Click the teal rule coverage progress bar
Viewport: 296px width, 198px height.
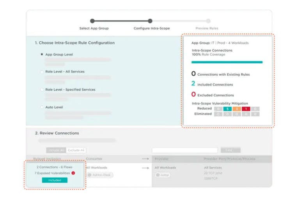tap(227, 62)
